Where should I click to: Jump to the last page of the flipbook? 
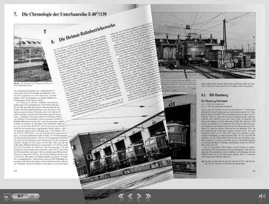[x=148, y=196]
